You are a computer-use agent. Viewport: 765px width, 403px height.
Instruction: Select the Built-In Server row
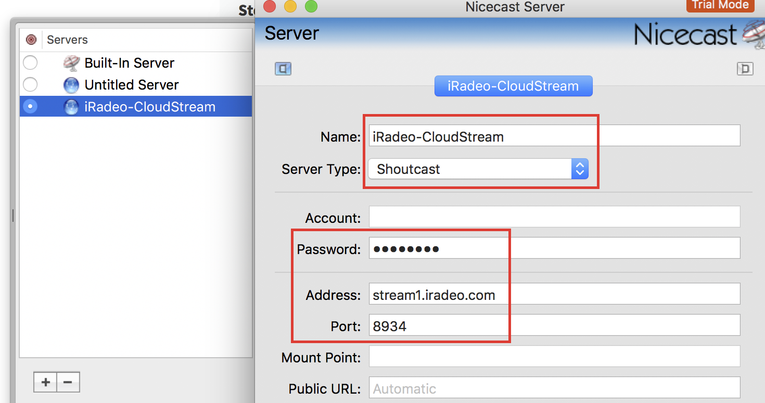[136, 63]
